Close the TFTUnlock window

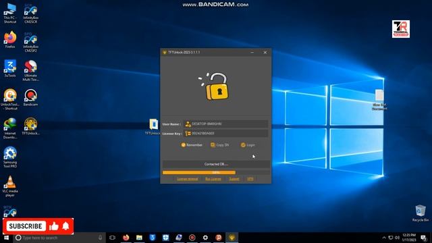[265, 53]
